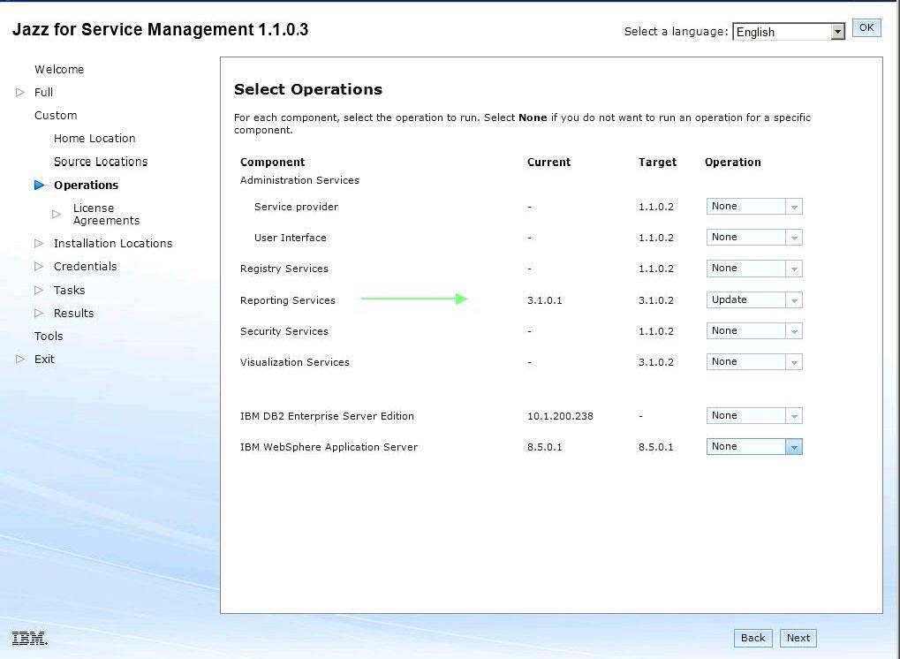Viewport: 900px width, 659px height.
Task: Open the IBM DB2 Enterprise Server operation dropdown
Action: 754,415
